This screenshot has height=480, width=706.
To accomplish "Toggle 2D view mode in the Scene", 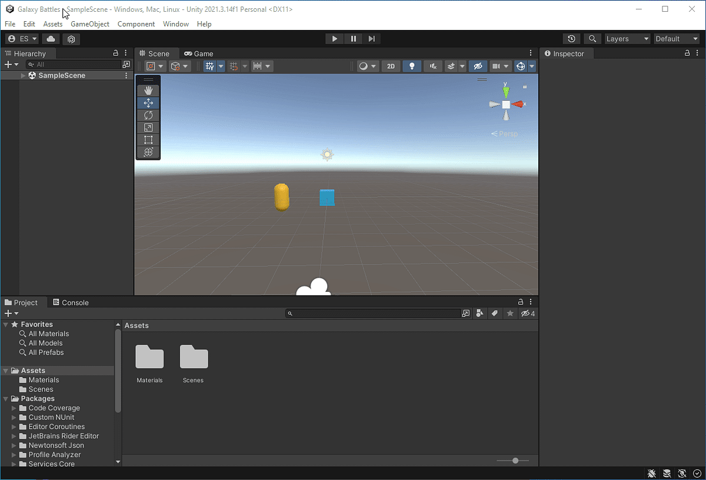I will 391,66.
